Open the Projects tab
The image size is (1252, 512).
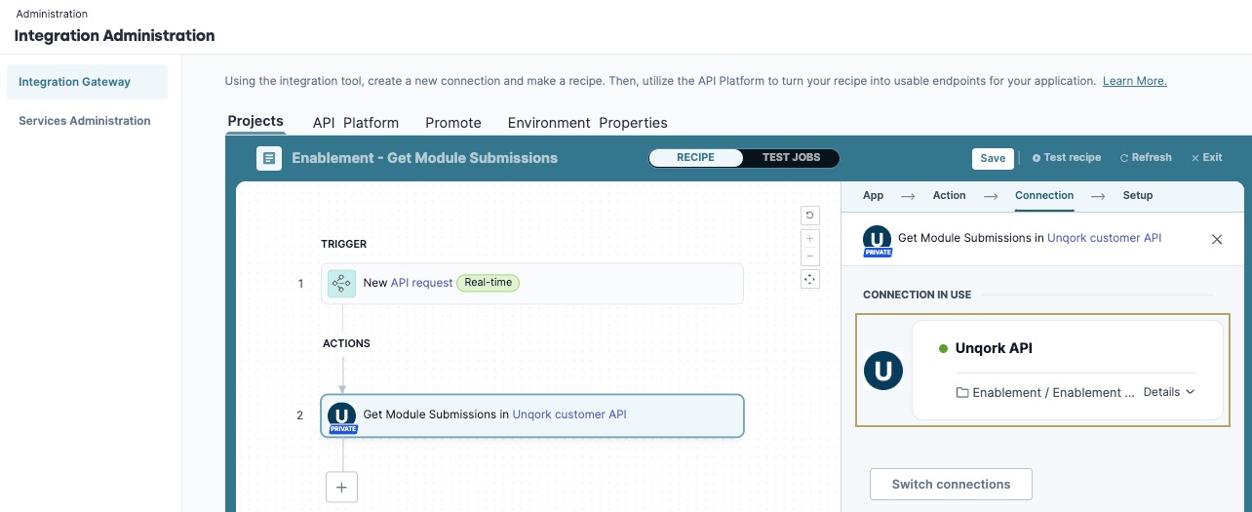tap(255, 122)
